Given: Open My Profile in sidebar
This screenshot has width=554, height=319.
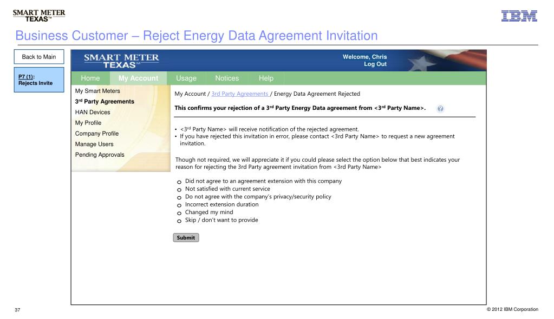Looking at the screenshot, I should 88,123.
